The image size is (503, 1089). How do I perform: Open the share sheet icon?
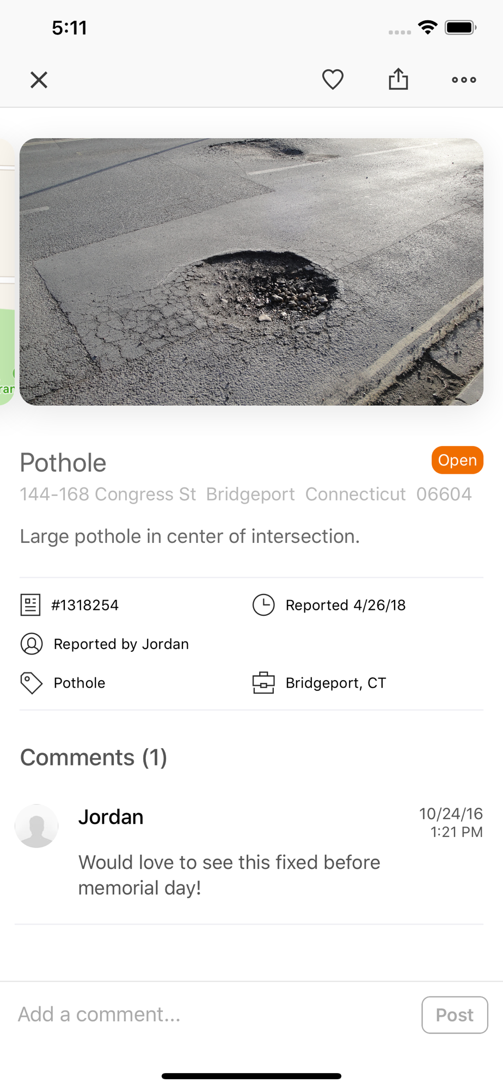pyautogui.click(x=398, y=79)
